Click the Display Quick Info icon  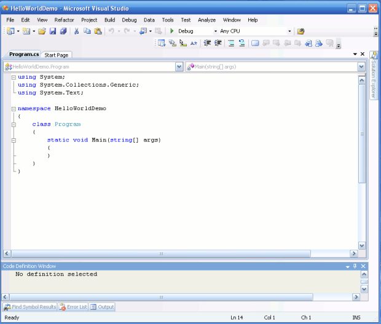(x=183, y=43)
